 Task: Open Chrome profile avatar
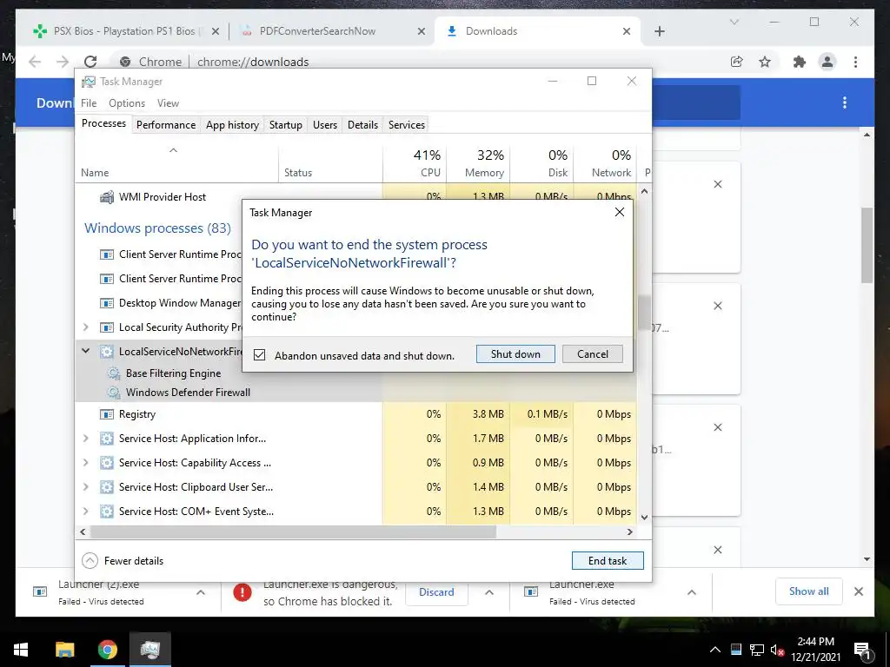[x=827, y=62]
